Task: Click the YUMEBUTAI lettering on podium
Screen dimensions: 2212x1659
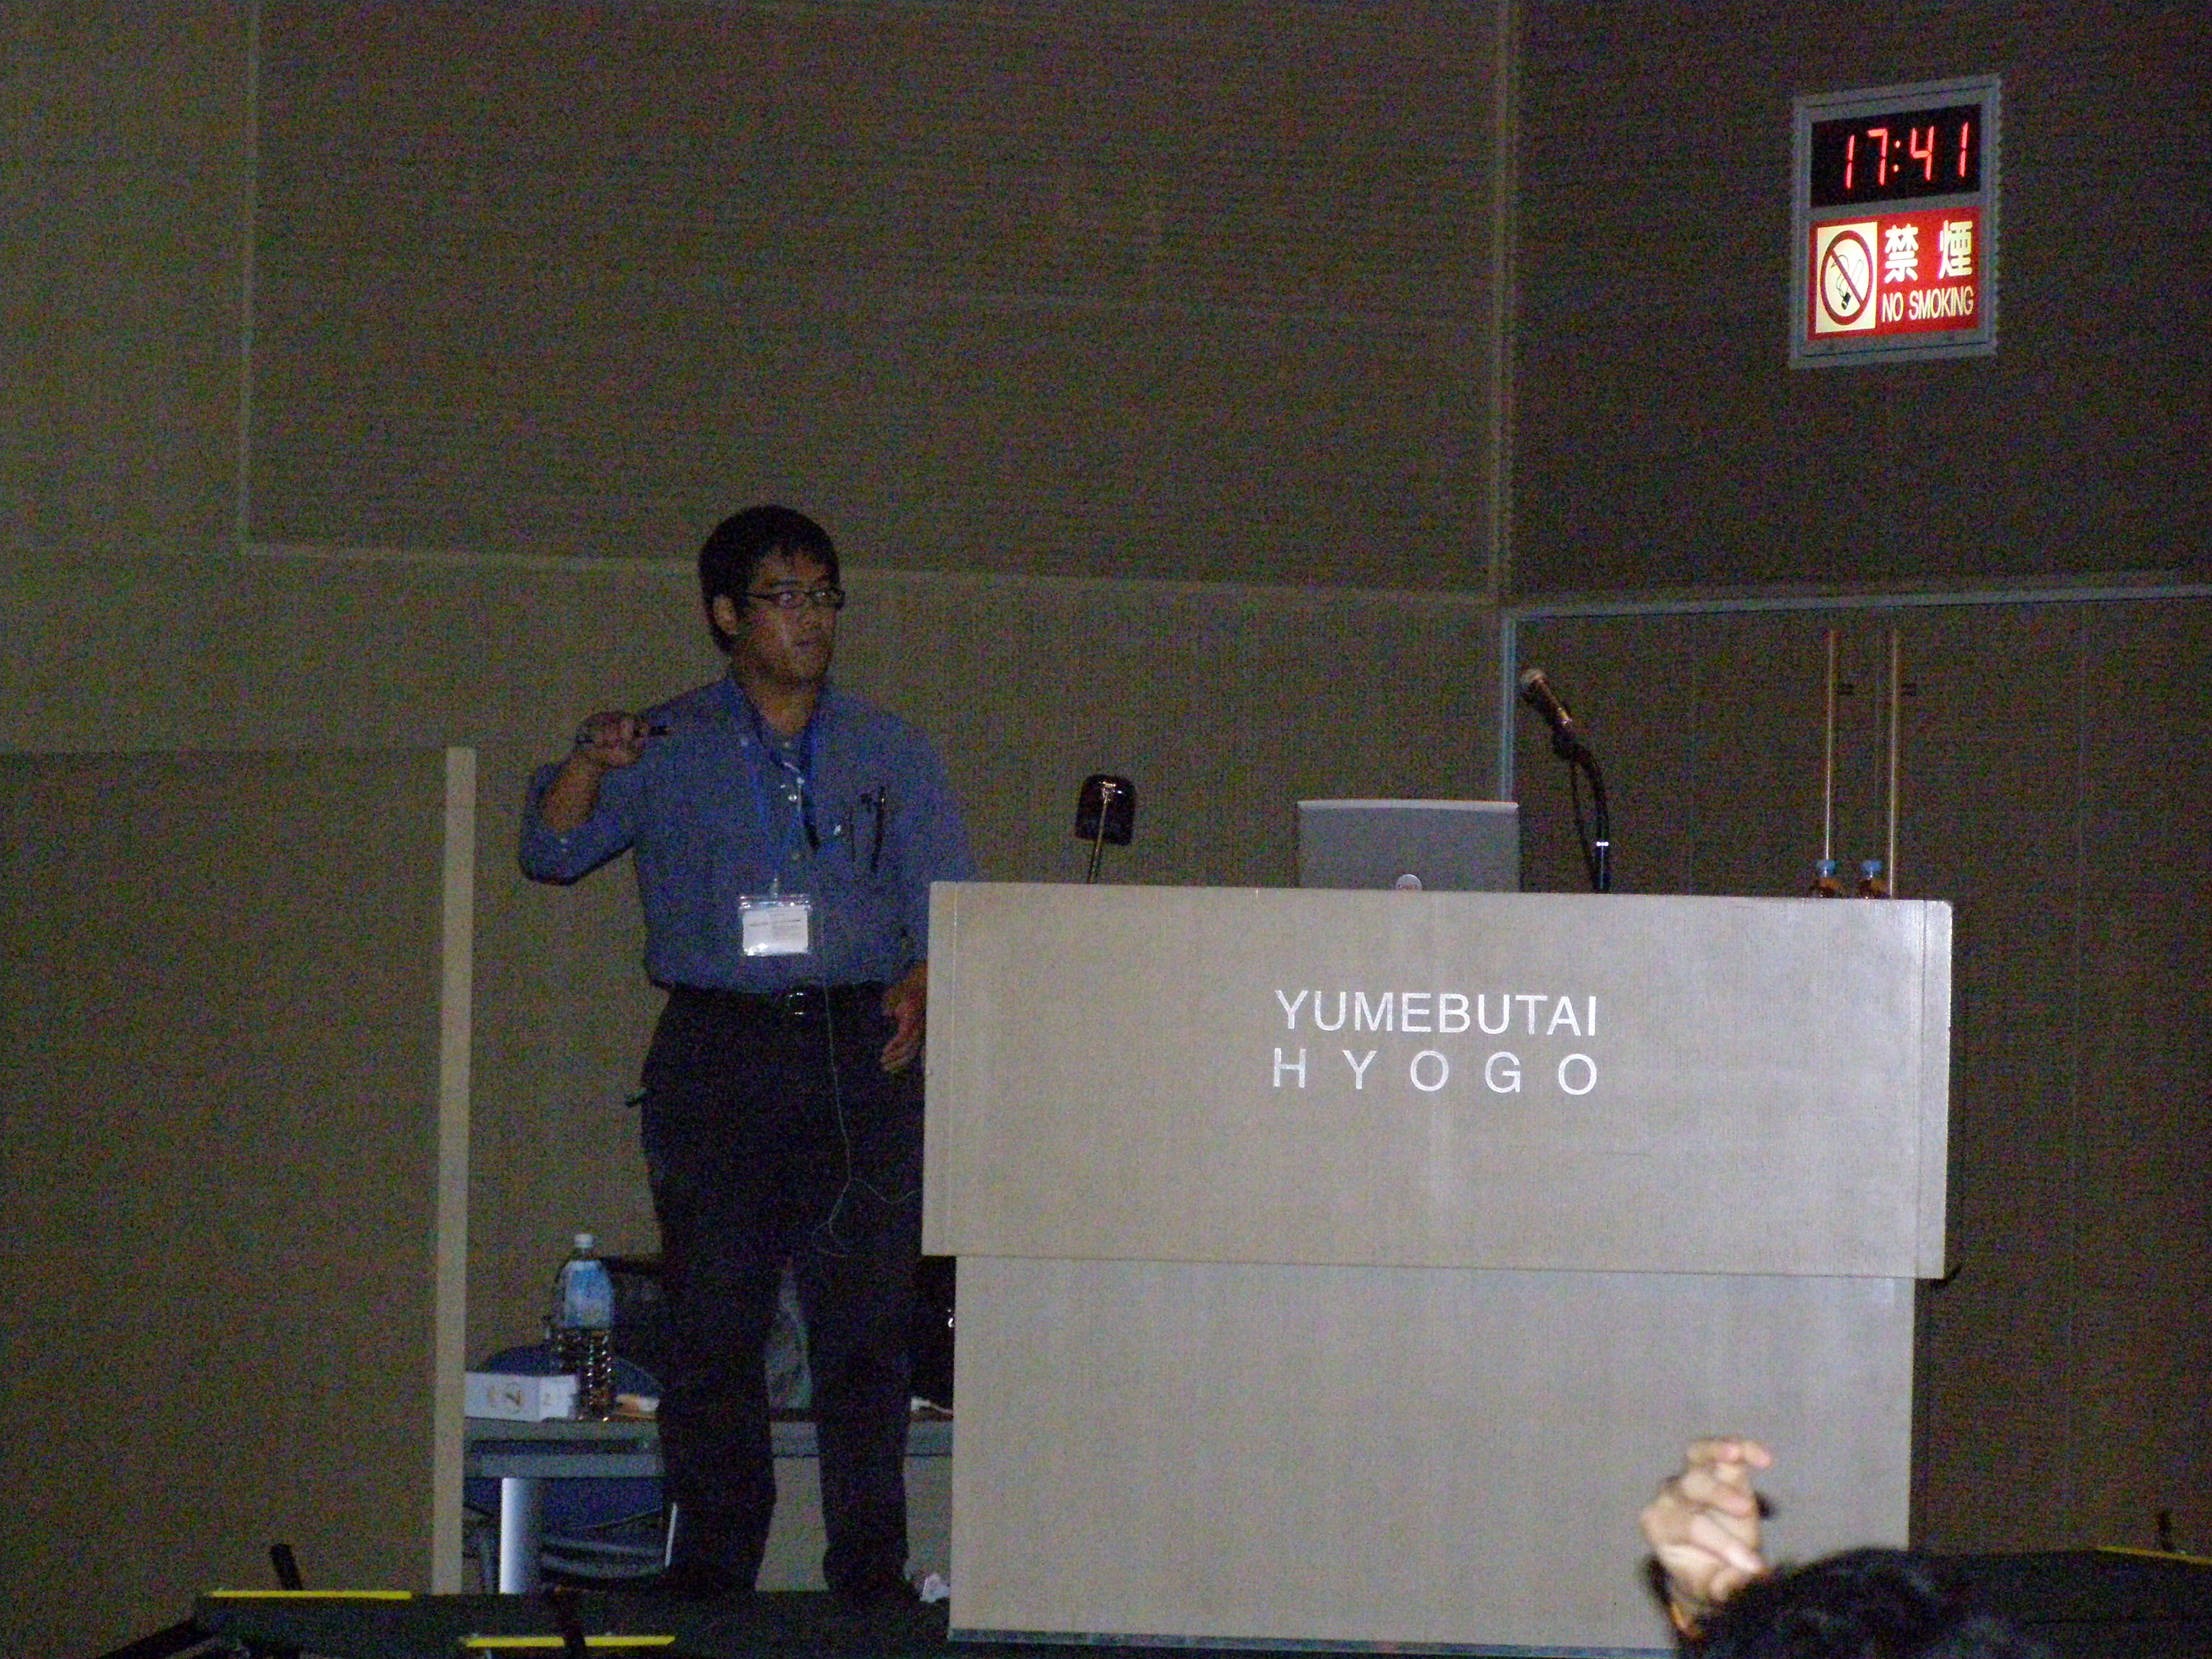Action: (x=1436, y=1014)
